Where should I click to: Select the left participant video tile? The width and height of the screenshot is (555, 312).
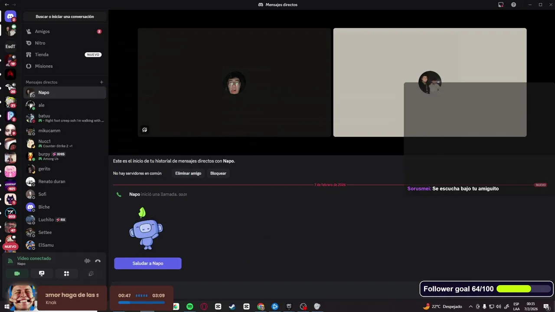tap(235, 82)
